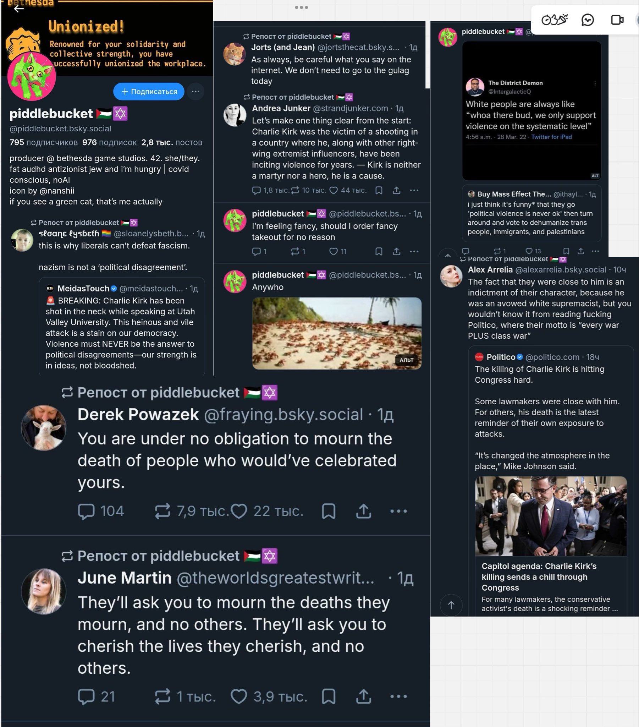639x727 pixels.
Task: Open Politico article thumbnail of Mike Johnson
Action: click(x=550, y=516)
